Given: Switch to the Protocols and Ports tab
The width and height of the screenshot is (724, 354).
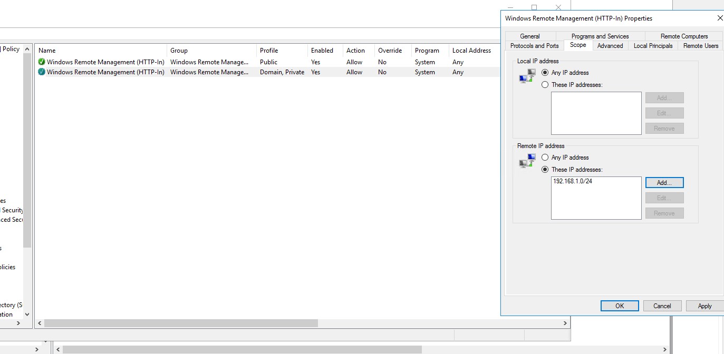Looking at the screenshot, I should (534, 46).
